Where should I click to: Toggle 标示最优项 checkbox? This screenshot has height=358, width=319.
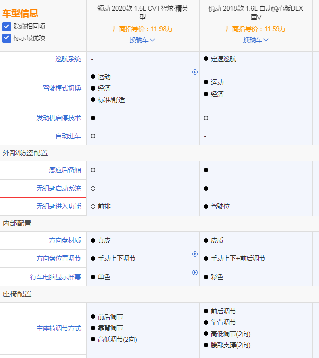(x=7, y=38)
